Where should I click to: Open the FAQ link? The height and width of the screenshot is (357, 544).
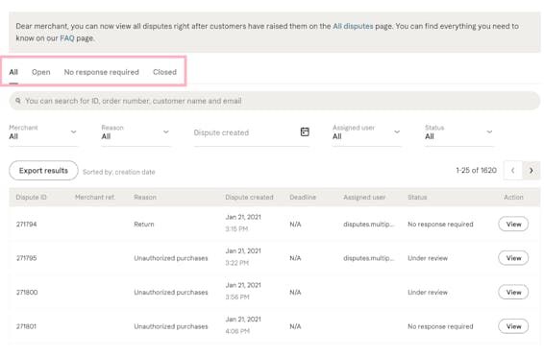click(67, 38)
